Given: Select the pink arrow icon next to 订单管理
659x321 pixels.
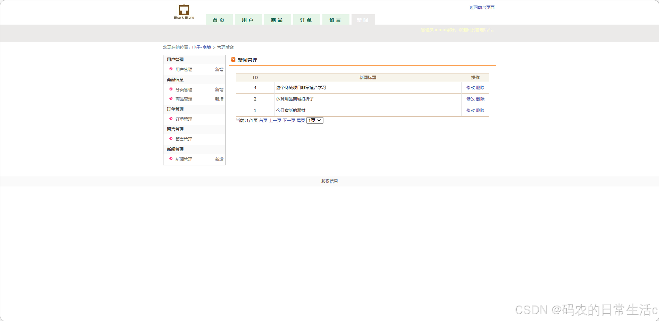Looking at the screenshot, I should pyautogui.click(x=171, y=119).
